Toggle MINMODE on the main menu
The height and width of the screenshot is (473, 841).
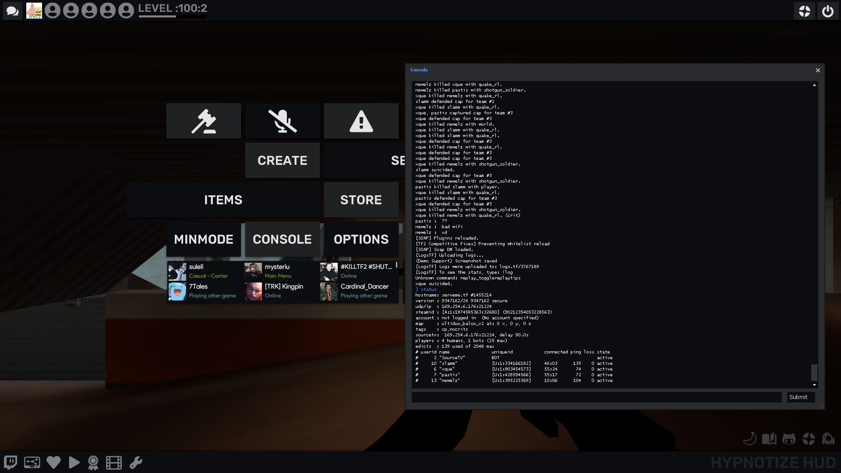point(204,239)
